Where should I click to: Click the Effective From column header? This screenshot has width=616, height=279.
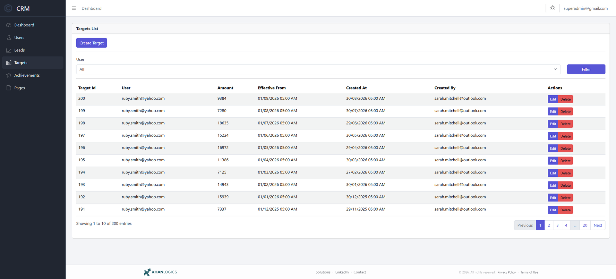(x=272, y=88)
